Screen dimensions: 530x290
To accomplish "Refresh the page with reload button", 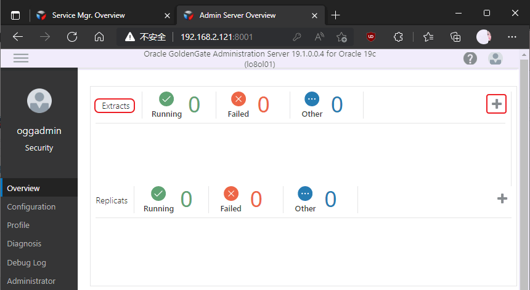I will point(72,37).
